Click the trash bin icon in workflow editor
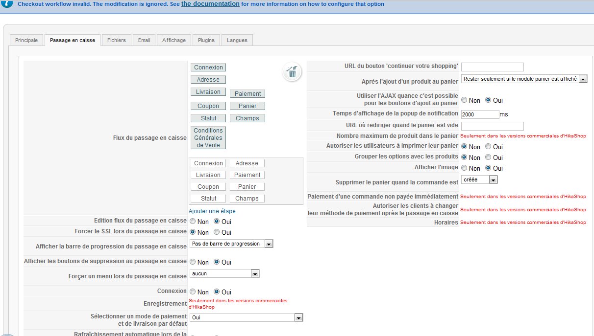Screen dimensions: 594x336 coord(292,72)
